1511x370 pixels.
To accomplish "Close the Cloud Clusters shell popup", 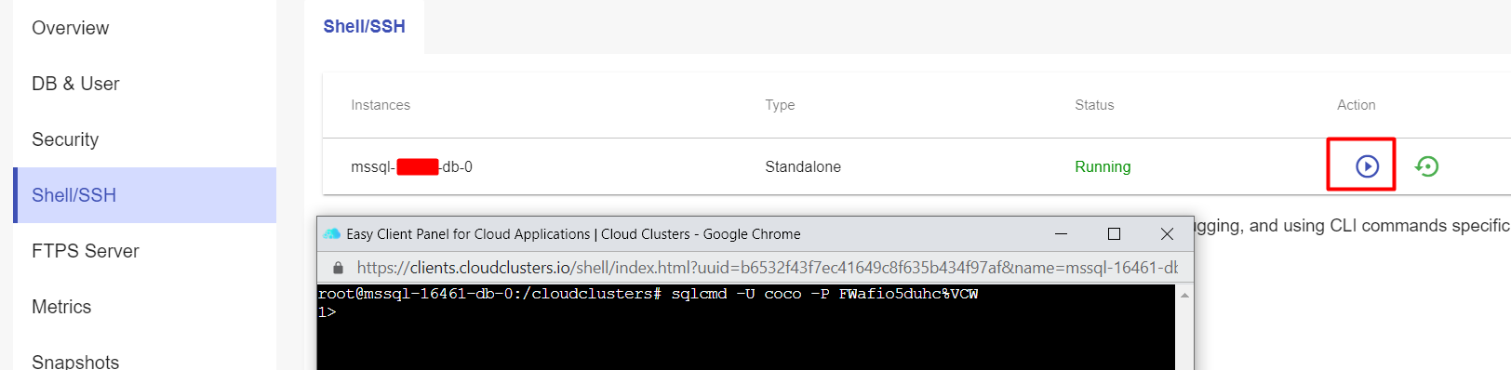I will 1167,234.
